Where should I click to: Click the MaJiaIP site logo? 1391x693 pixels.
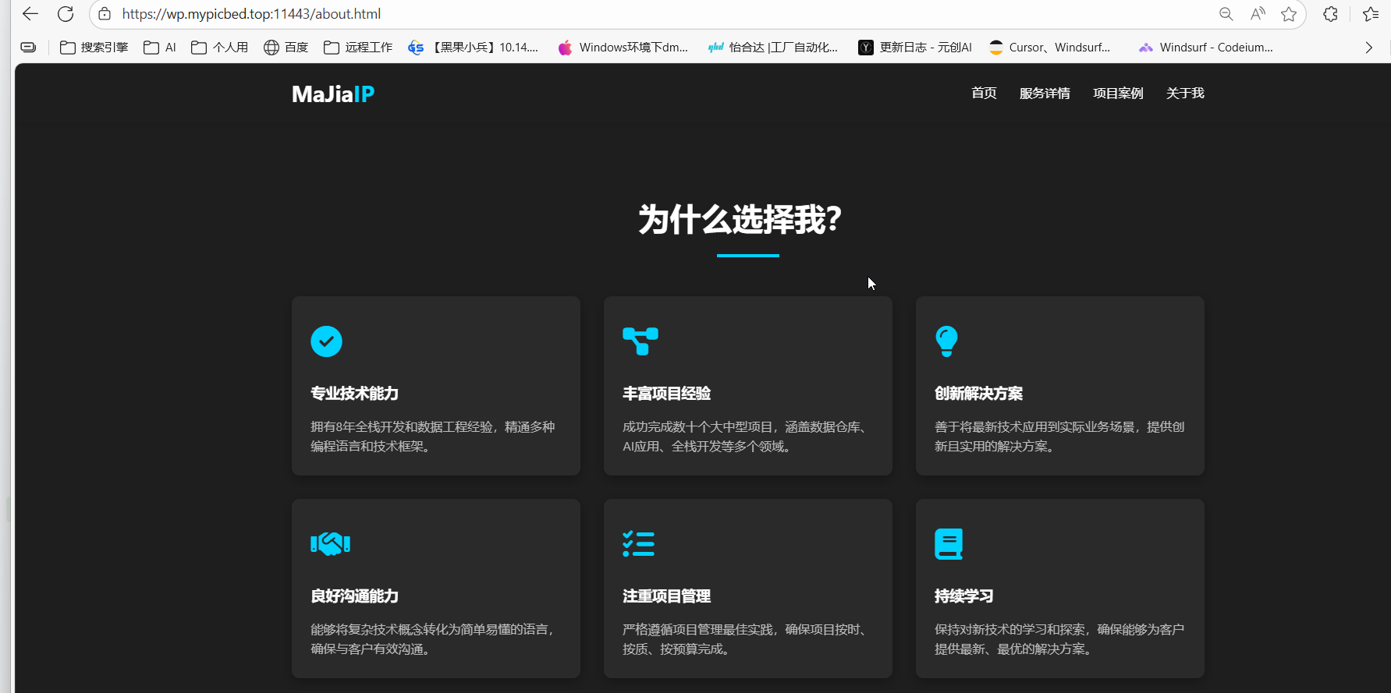click(333, 94)
